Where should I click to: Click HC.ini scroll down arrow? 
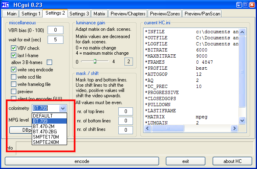click(242, 121)
